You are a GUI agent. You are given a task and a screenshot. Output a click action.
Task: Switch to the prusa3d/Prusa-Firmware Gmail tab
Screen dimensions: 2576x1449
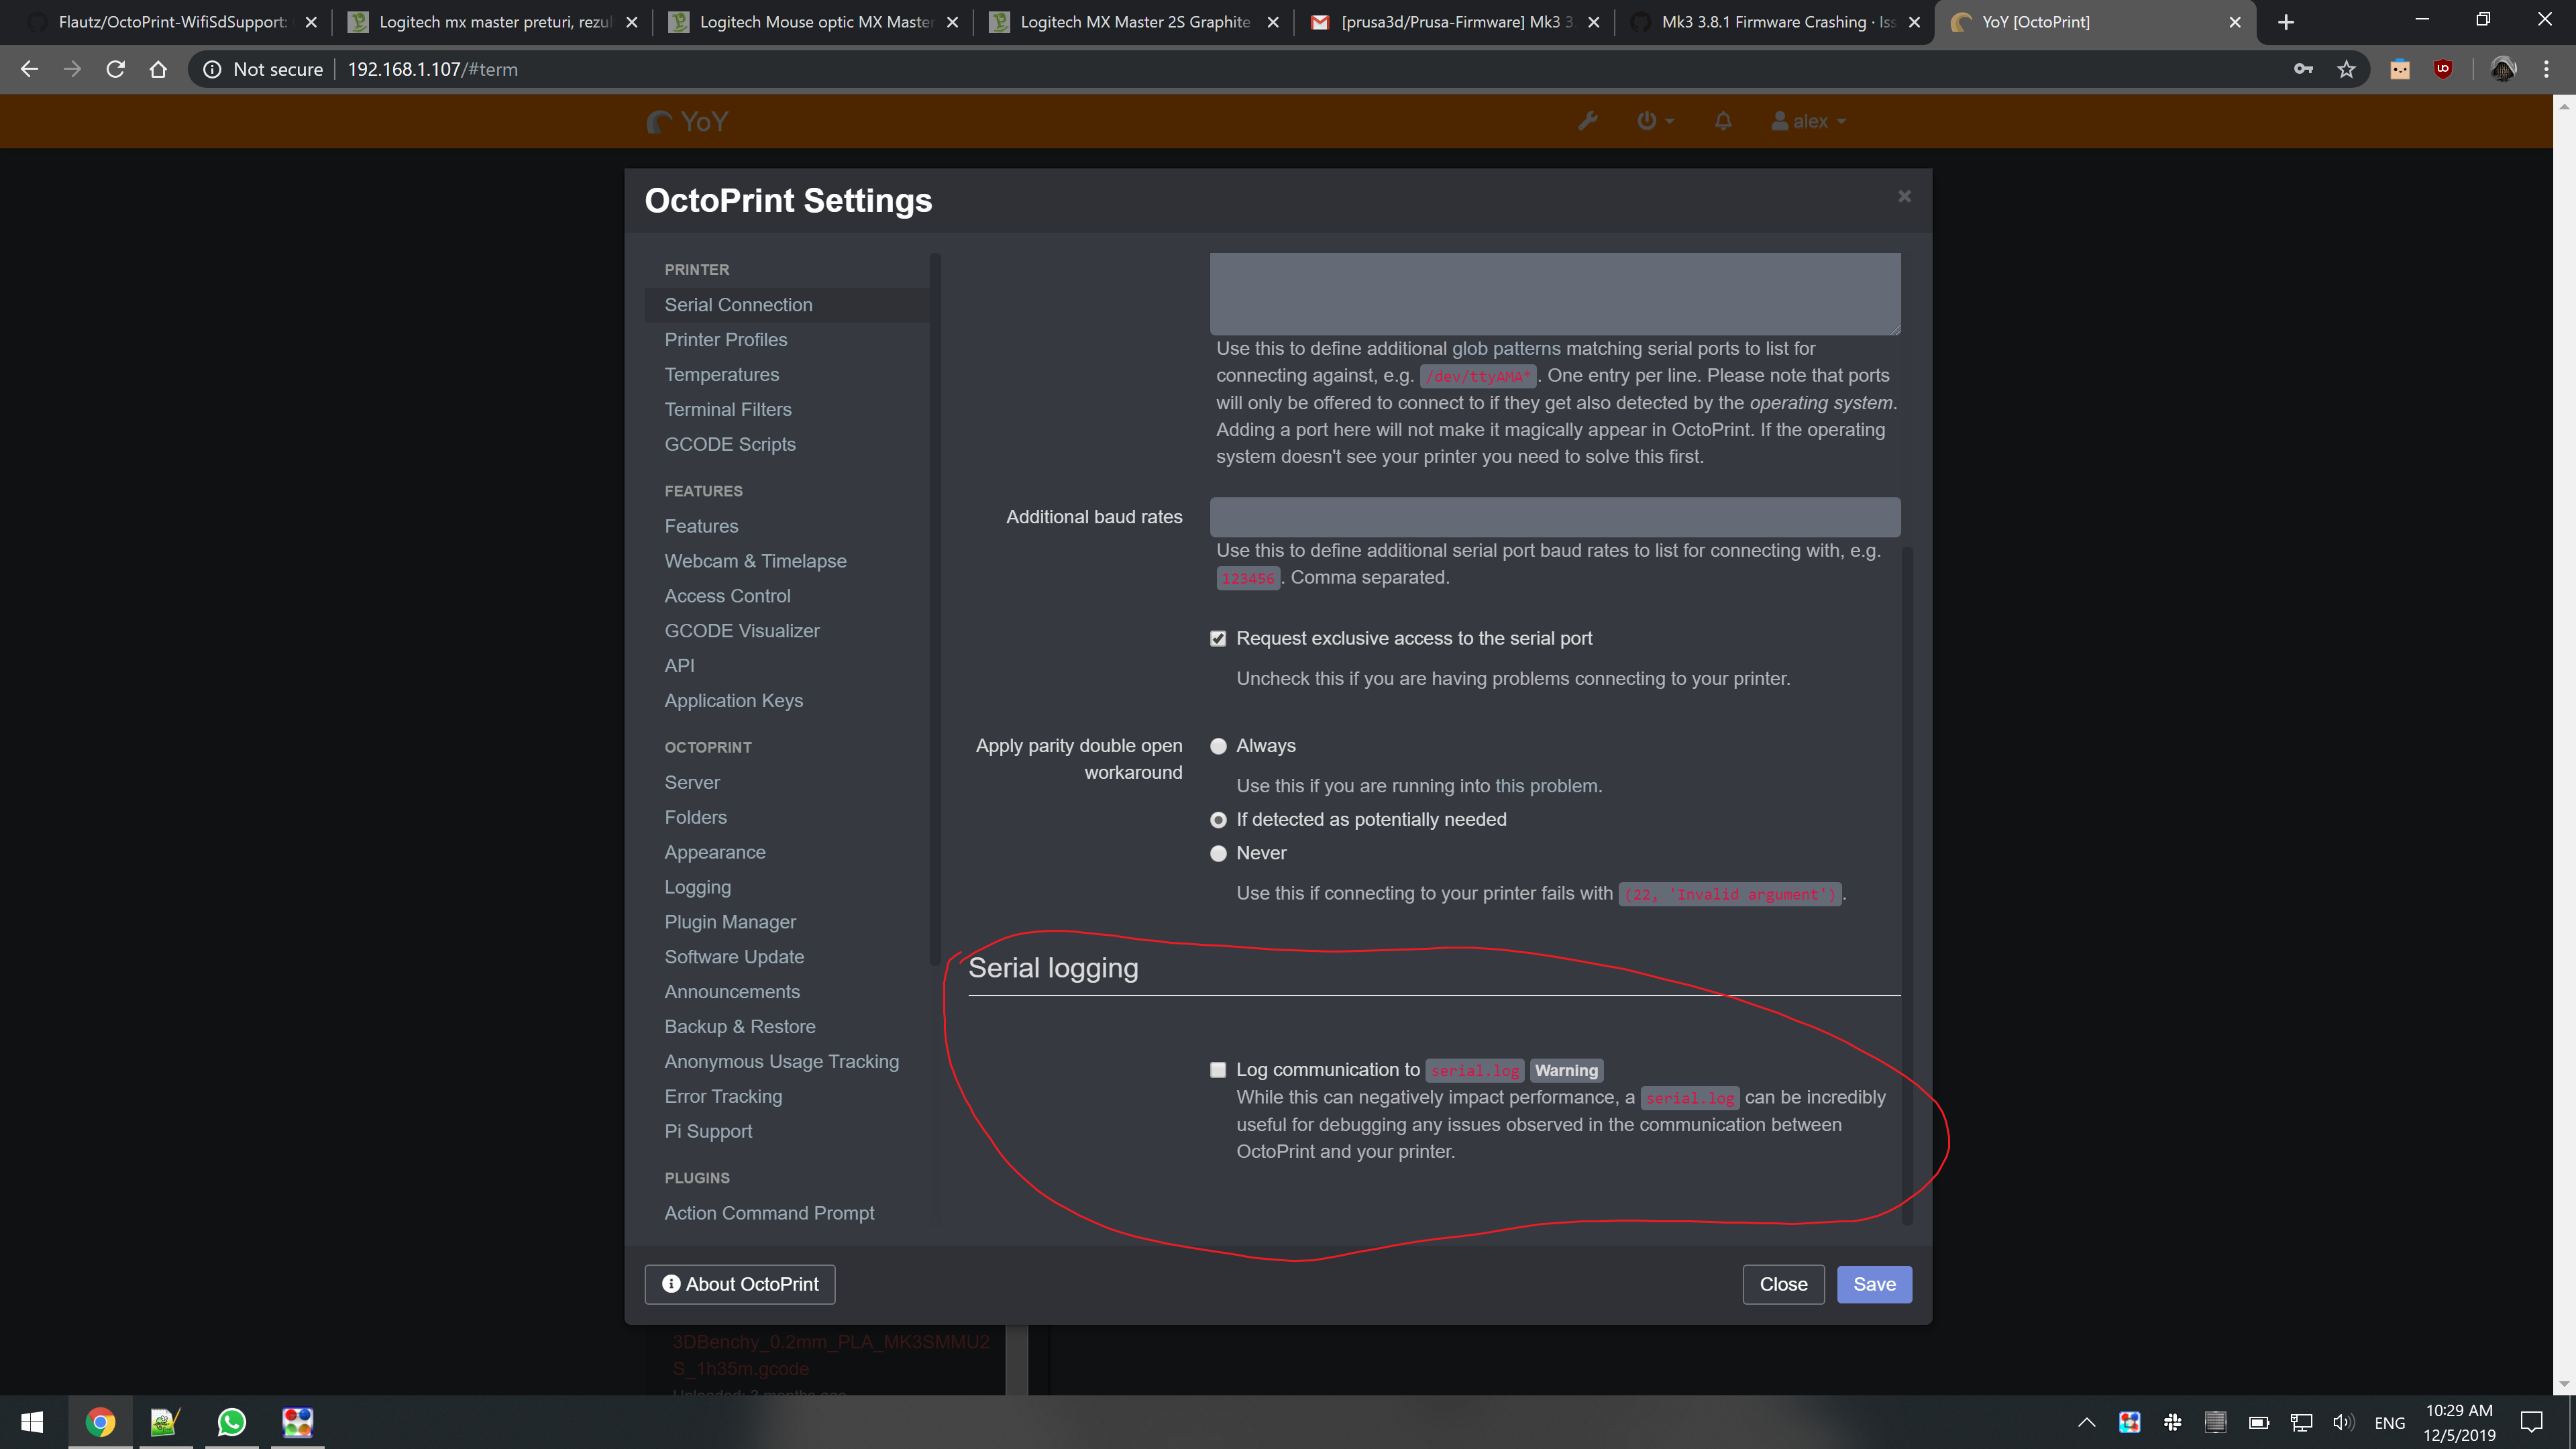1454,22
